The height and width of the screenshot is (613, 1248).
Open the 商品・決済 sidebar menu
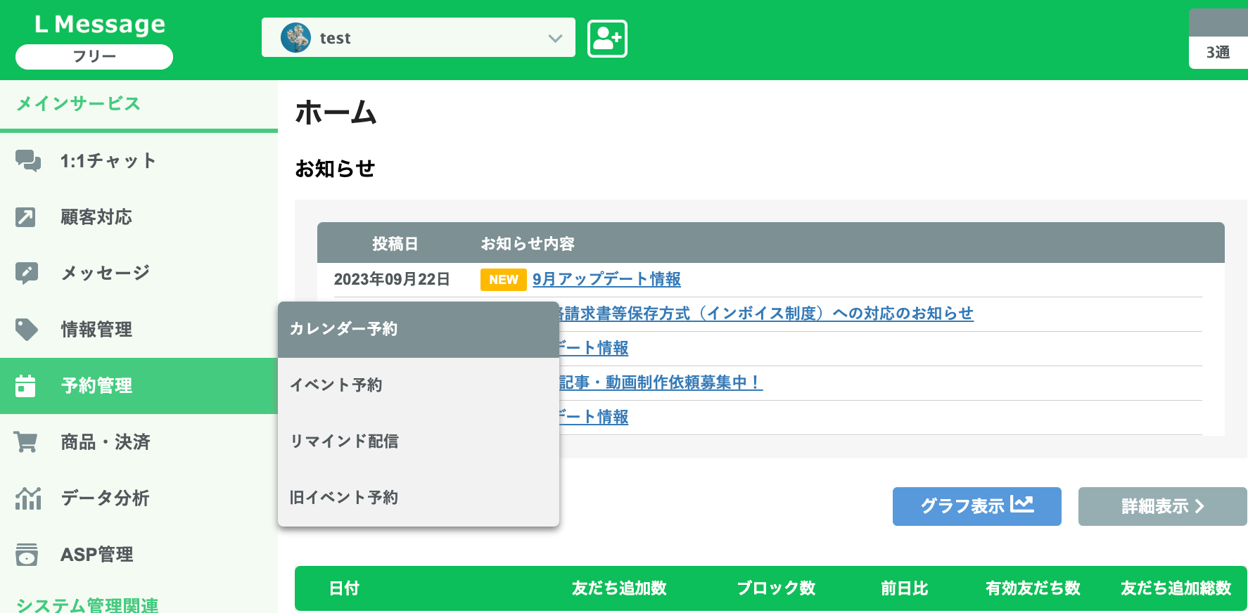tap(139, 441)
